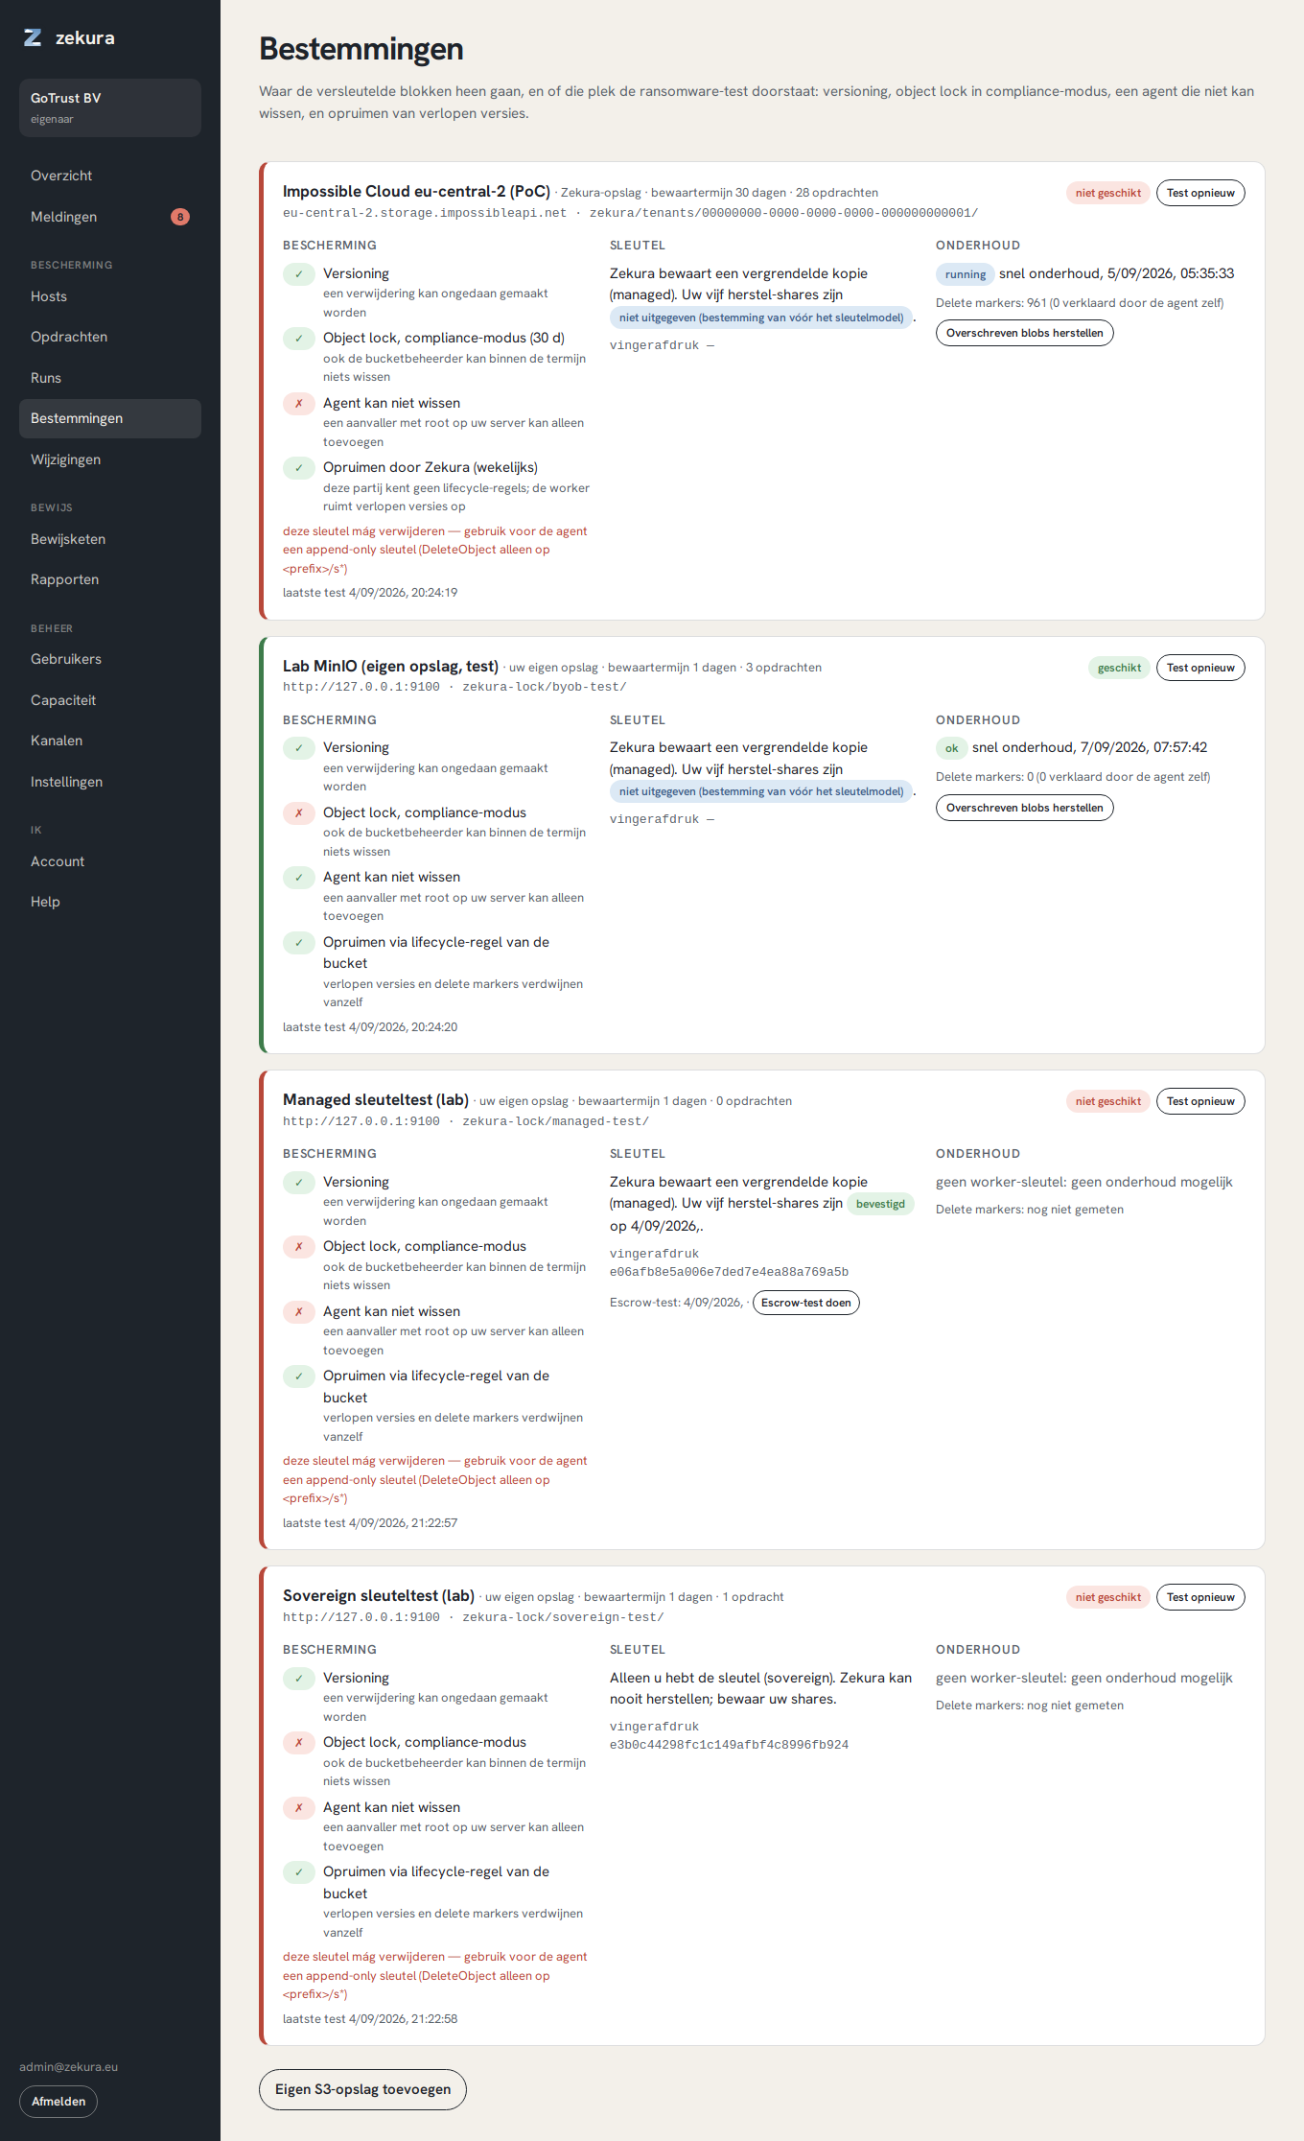Viewport: 1304px width, 2141px height.
Task: Click the running maintenance status badge
Action: 966,274
